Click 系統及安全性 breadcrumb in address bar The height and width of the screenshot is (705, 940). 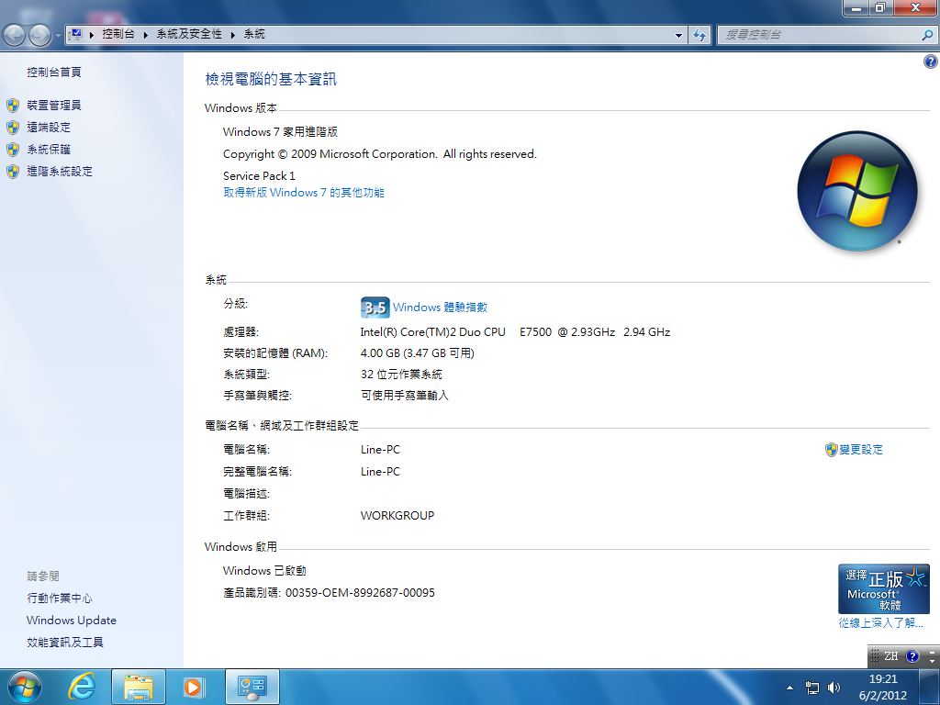pos(189,34)
